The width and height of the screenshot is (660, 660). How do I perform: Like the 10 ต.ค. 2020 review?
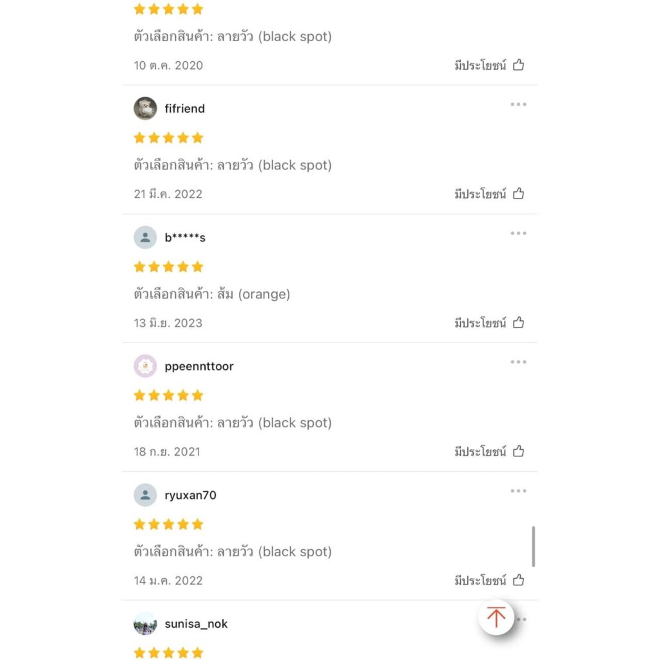(x=518, y=65)
